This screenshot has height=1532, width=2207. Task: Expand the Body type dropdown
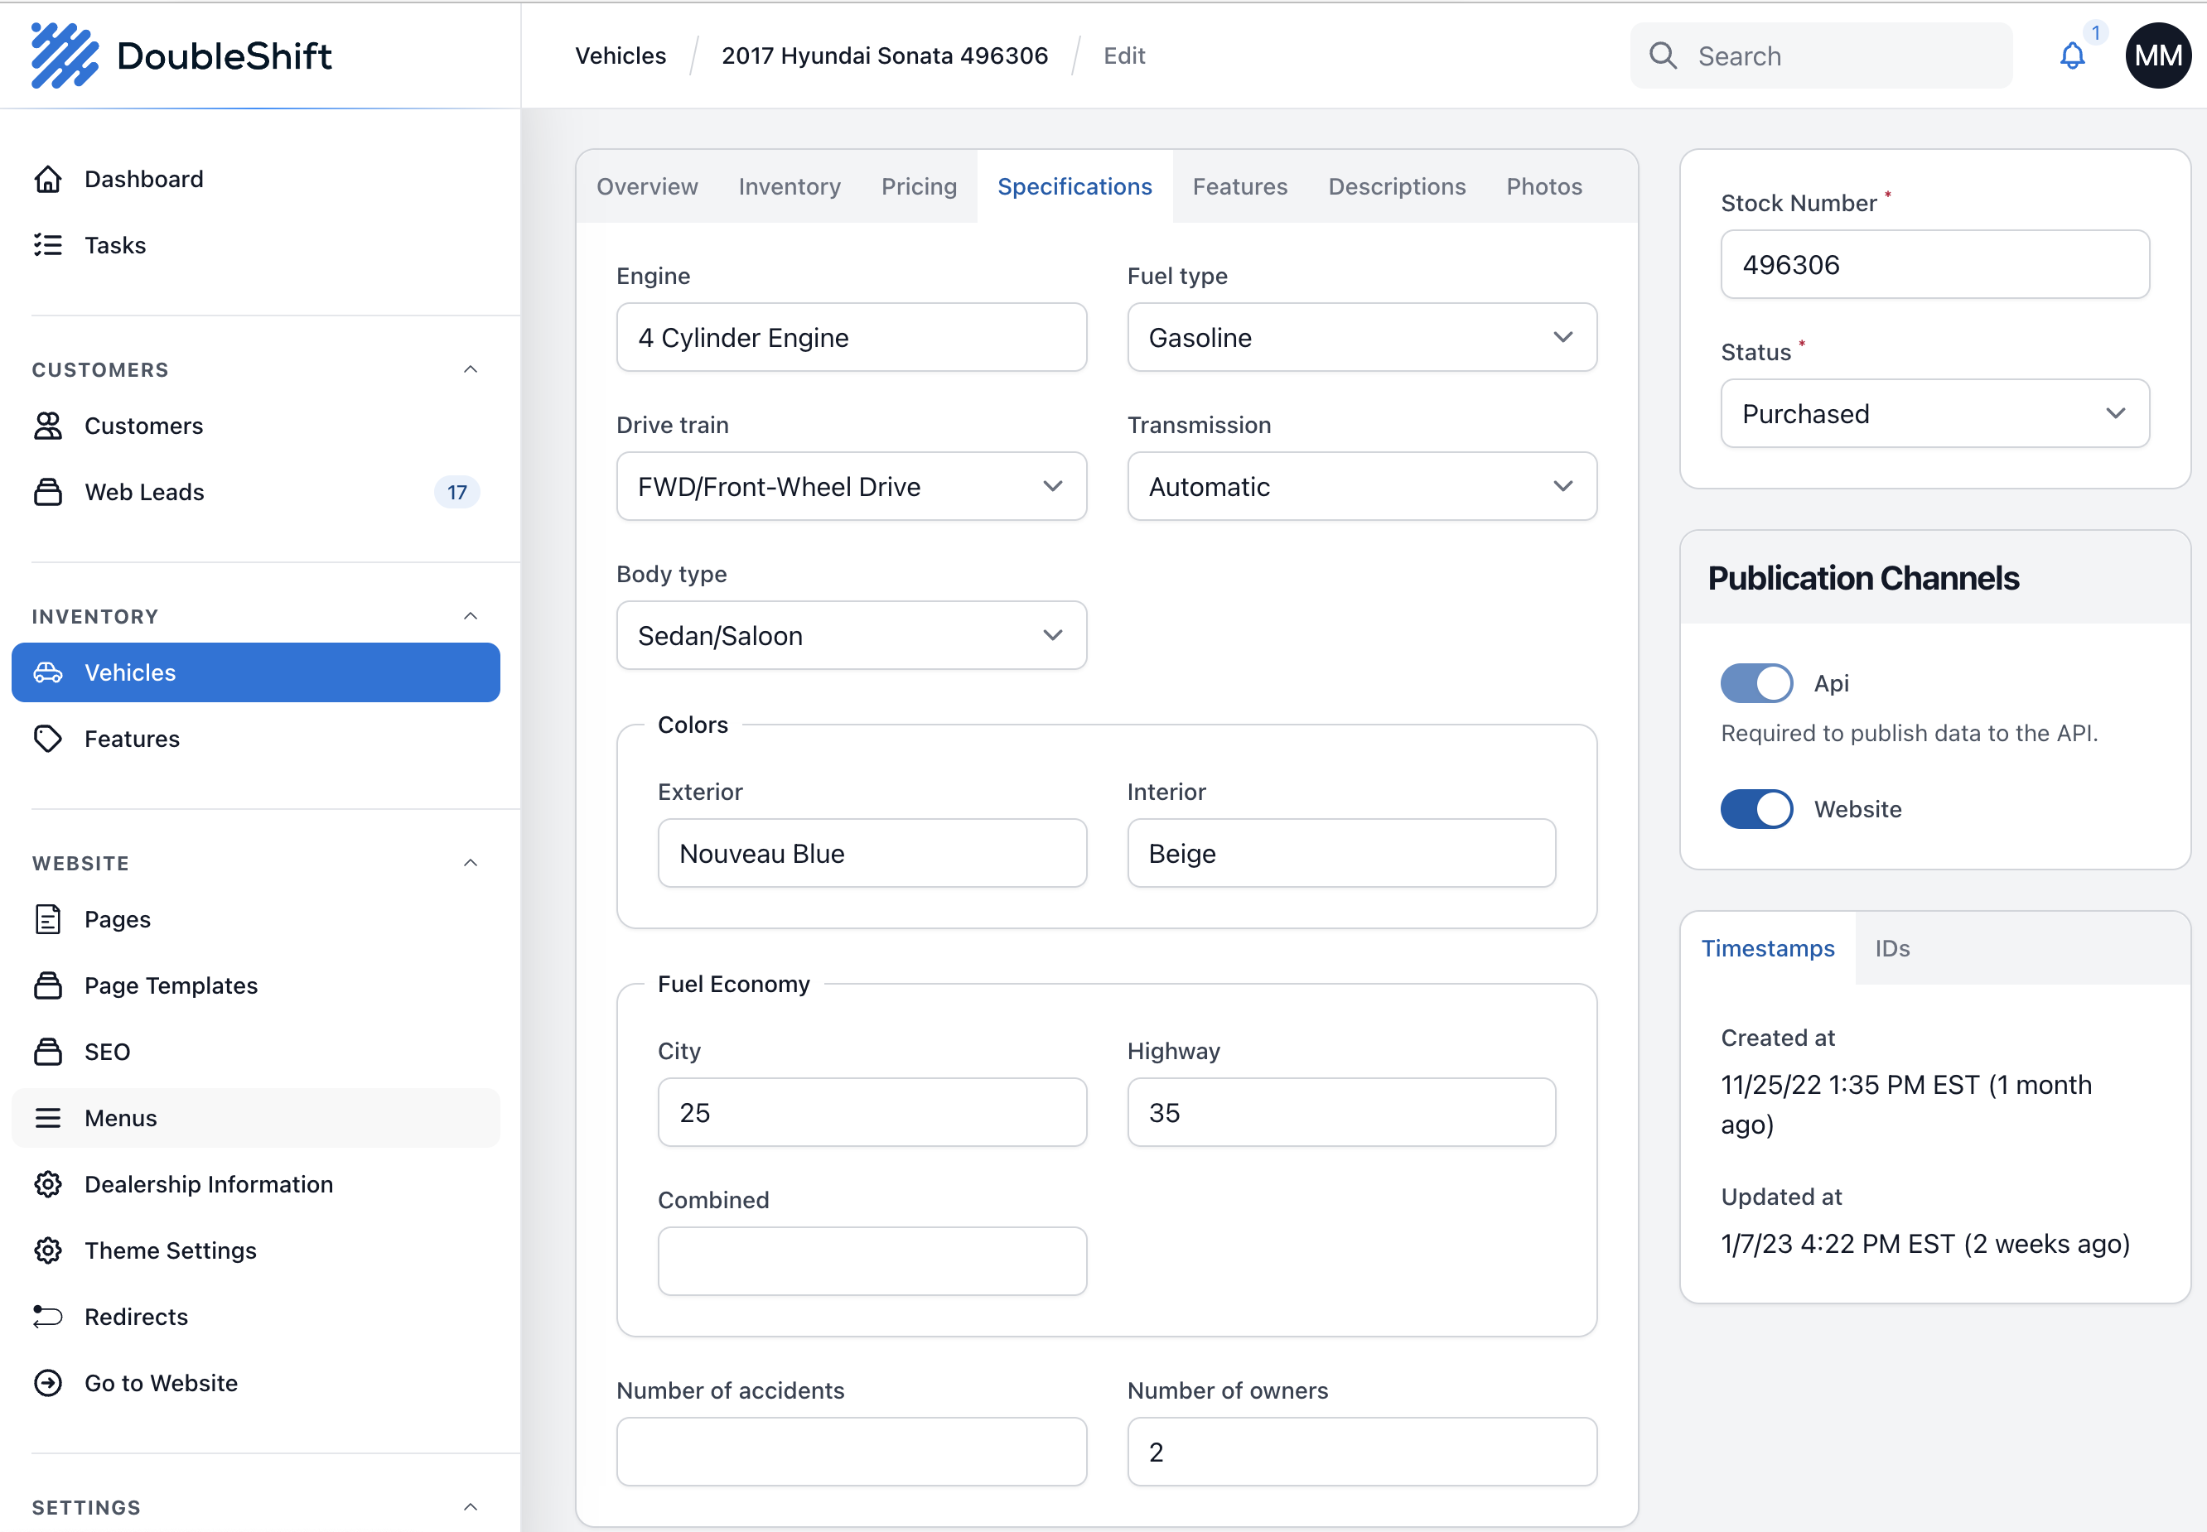[x=851, y=635]
